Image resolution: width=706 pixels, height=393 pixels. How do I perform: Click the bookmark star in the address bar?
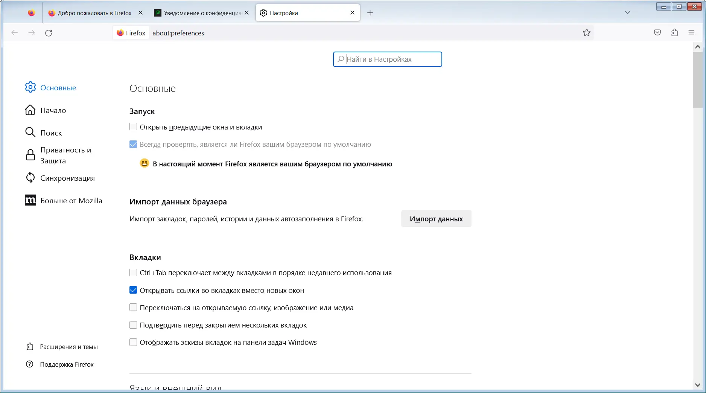pos(586,33)
